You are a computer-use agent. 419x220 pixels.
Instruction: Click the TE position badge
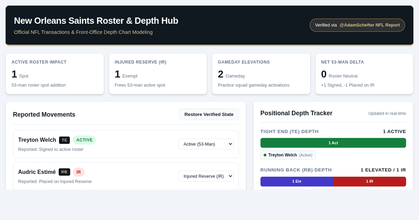pos(64,140)
